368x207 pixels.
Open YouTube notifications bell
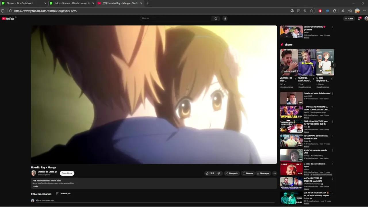(x=359, y=18)
